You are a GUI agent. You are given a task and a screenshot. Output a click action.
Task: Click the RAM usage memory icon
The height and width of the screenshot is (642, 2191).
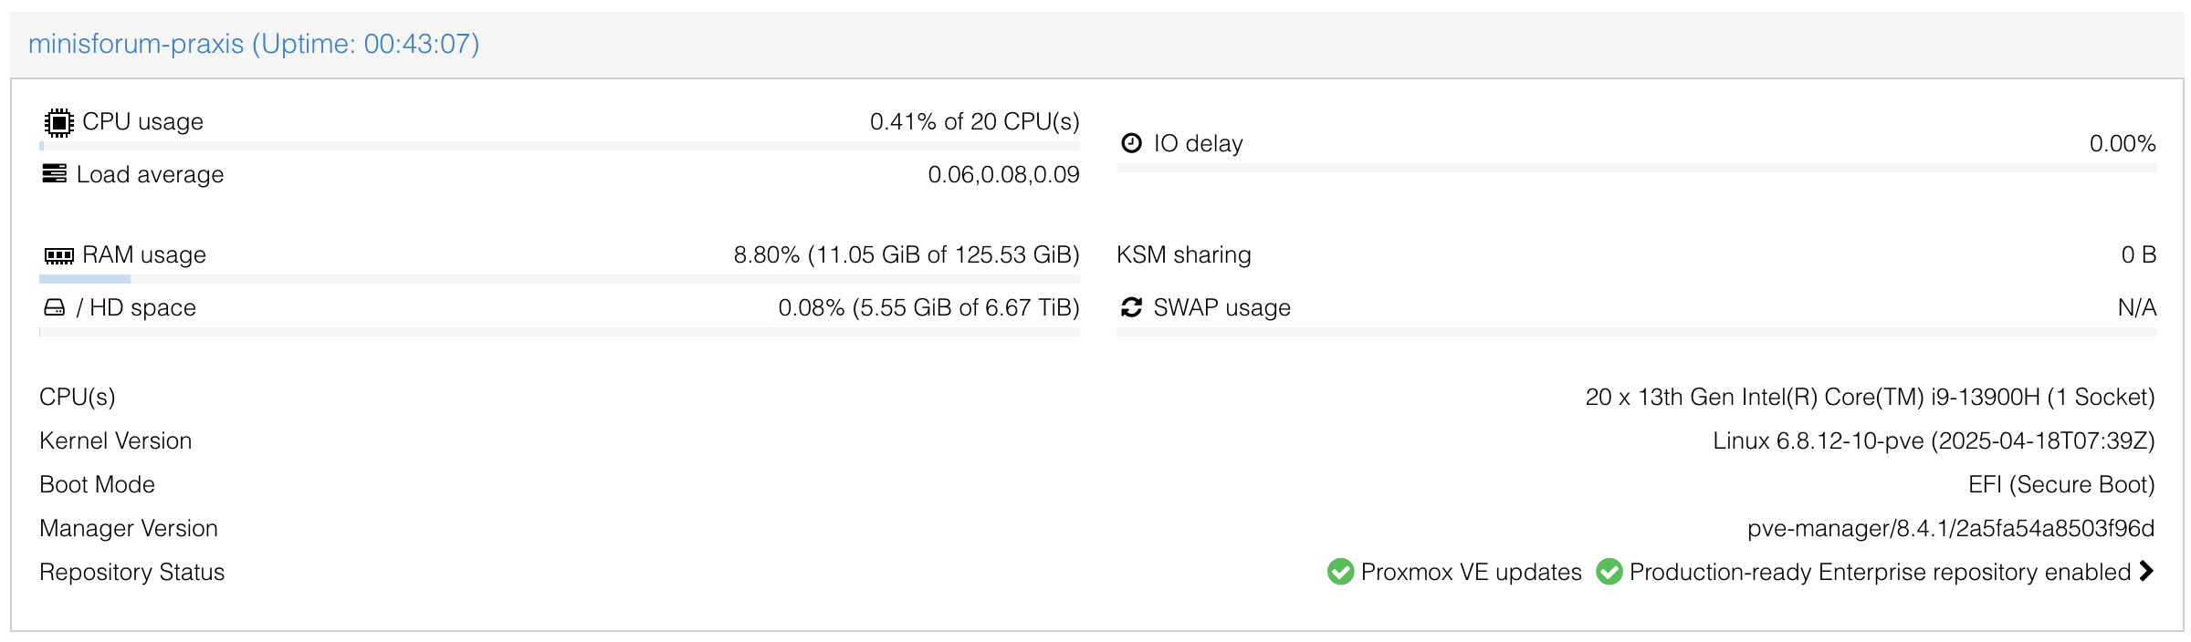coord(58,255)
